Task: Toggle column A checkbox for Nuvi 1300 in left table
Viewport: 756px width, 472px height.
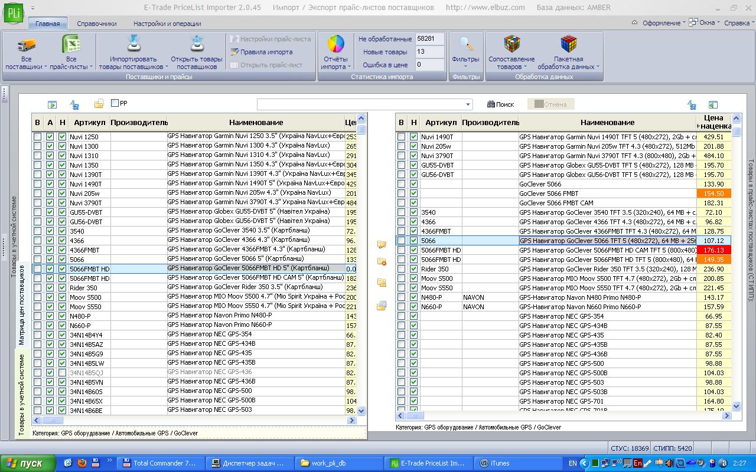Action: coord(50,146)
